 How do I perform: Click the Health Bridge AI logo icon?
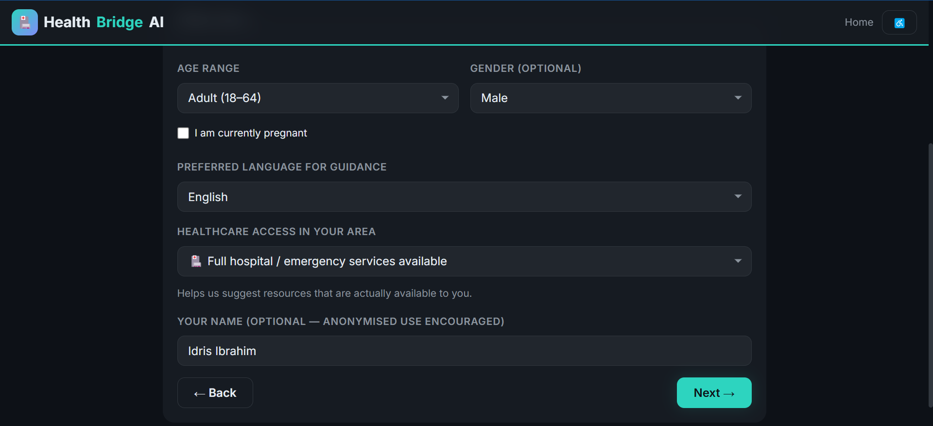click(25, 22)
